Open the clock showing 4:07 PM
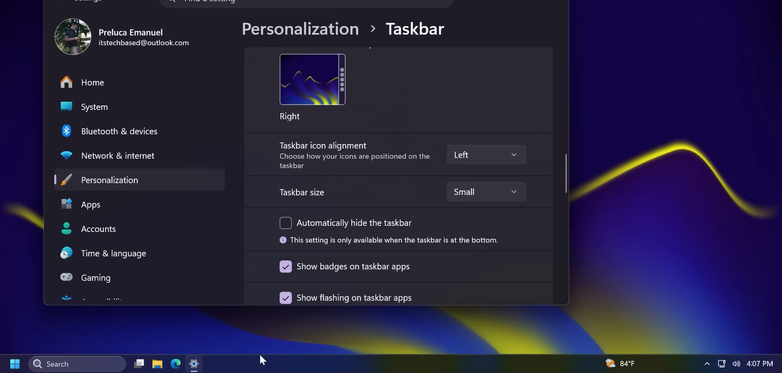This screenshot has height=373, width=782. [x=760, y=364]
